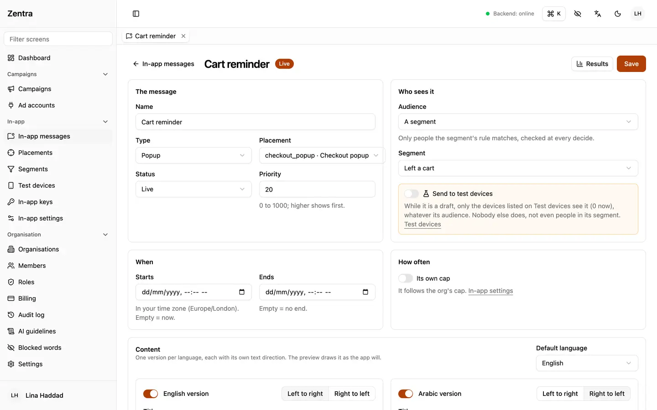Open Results for this message
The width and height of the screenshot is (657, 410).
point(592,64)
